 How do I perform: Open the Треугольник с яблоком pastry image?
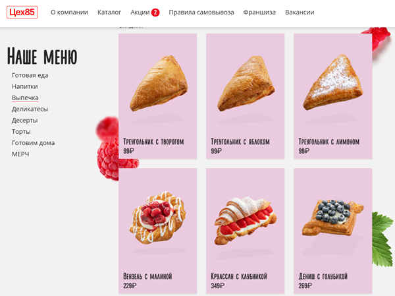click(246, 83)
